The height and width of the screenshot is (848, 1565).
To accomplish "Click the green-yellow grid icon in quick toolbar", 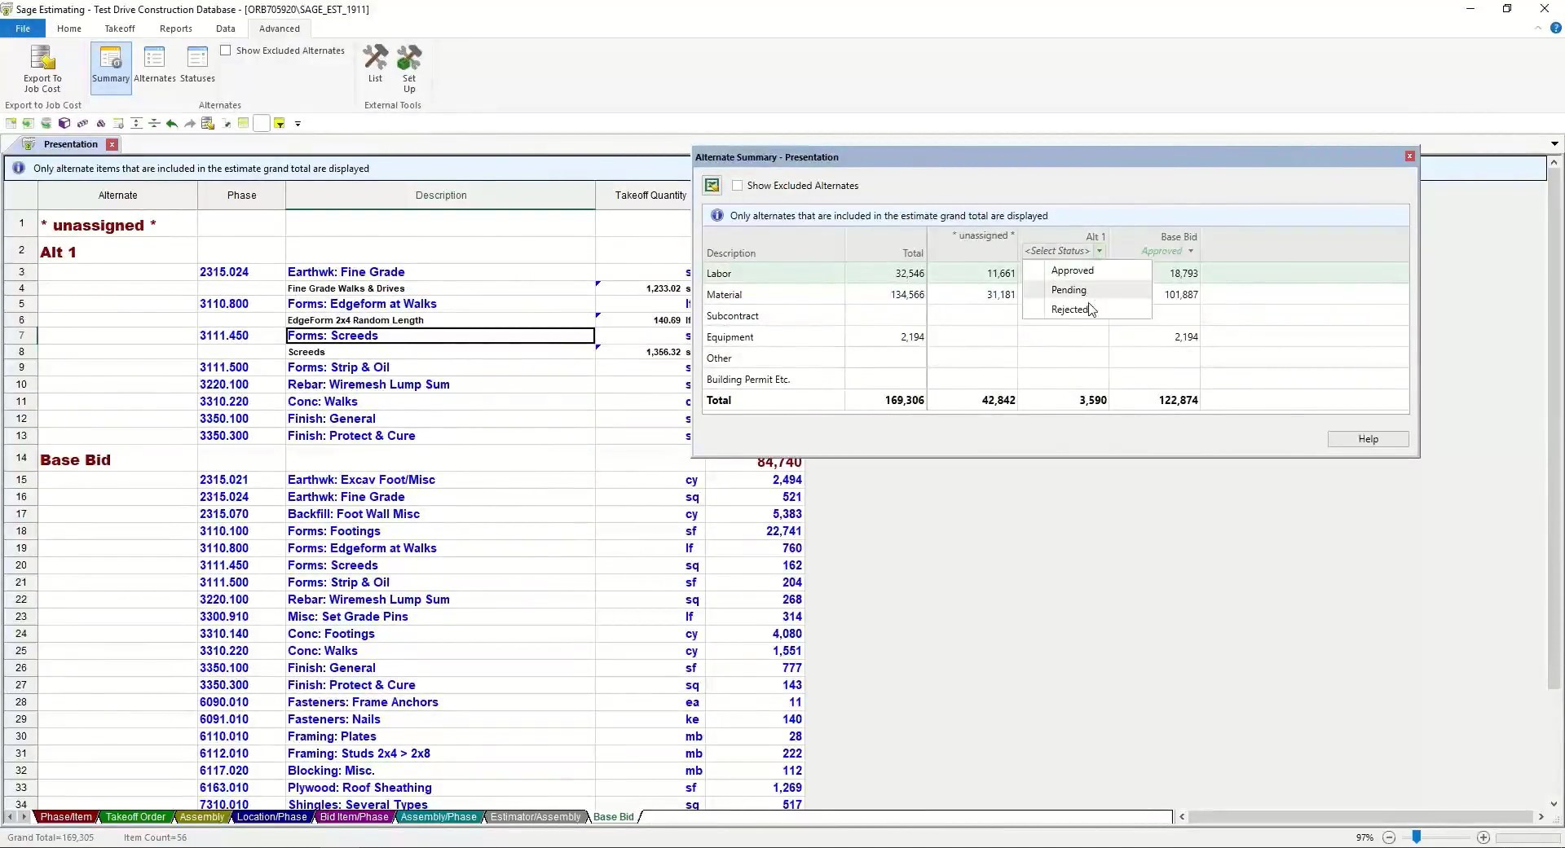I will pyautogui.click(x=243, y=124).
